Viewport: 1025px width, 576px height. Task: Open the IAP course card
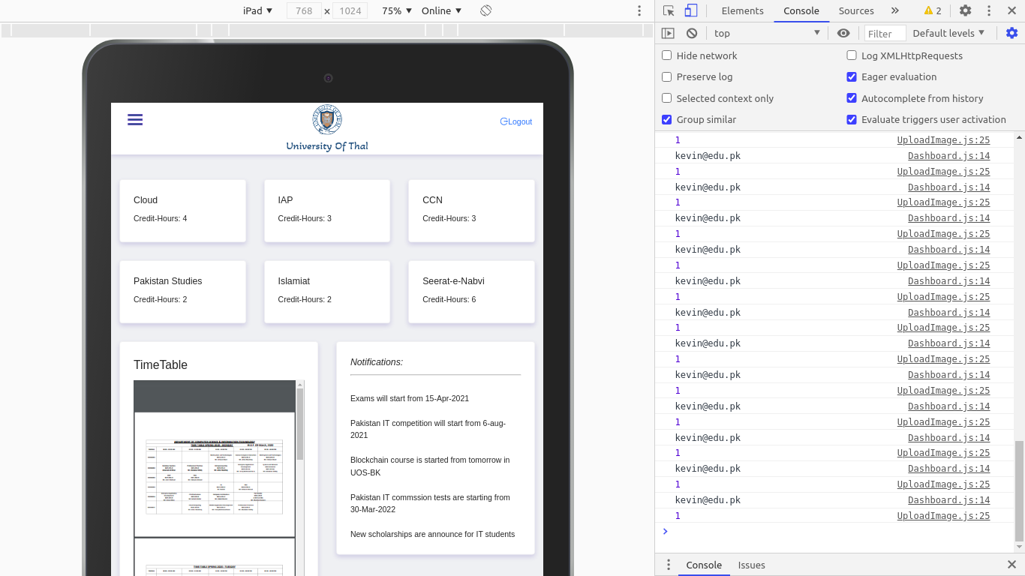coord(327,211)
